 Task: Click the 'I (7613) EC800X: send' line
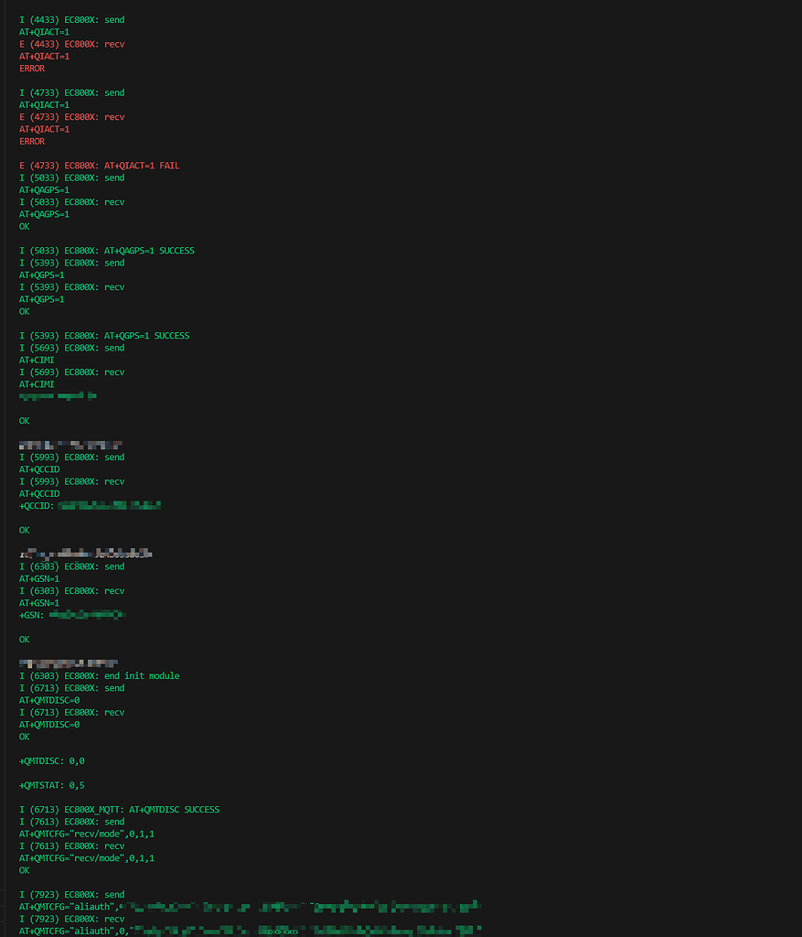click(71, 822)
